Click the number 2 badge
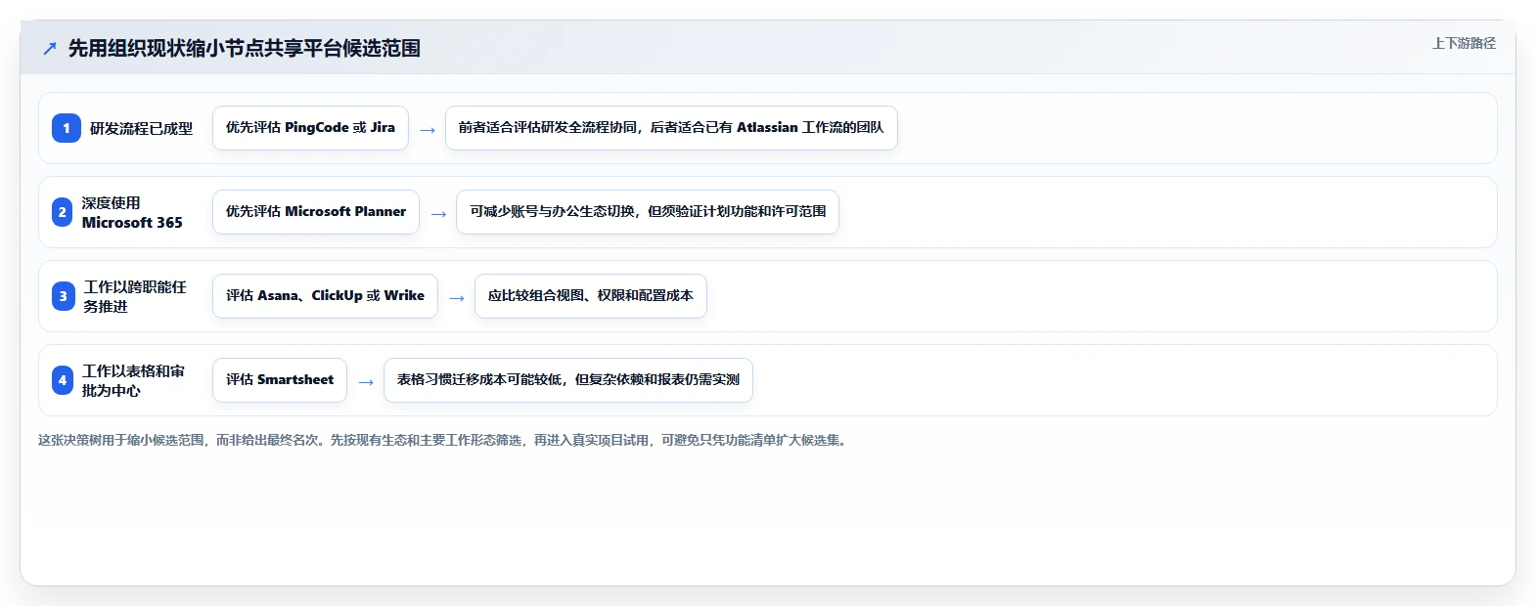 coord(62,212)
